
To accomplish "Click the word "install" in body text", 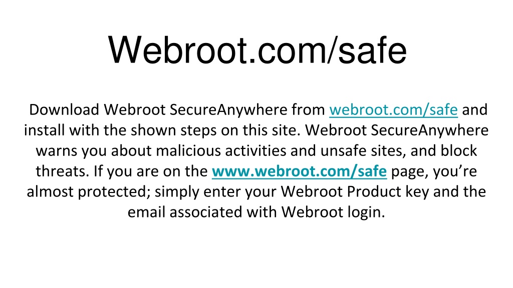I will pyautogui.click(x=44, y=130).
